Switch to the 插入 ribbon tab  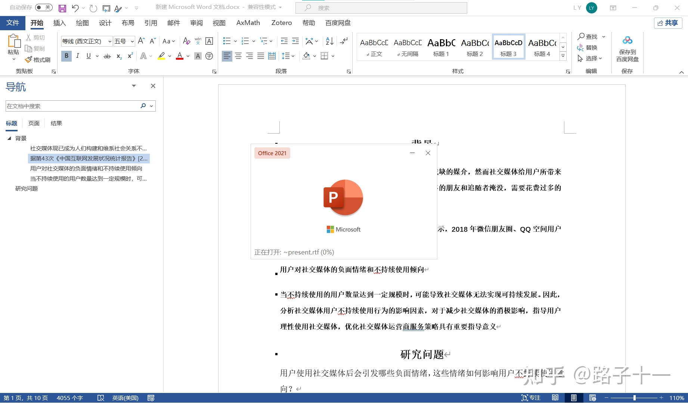(59, 23)
